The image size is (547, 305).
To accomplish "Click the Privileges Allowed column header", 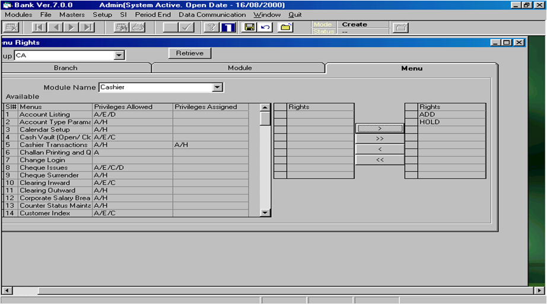I will tap(132, 107).
